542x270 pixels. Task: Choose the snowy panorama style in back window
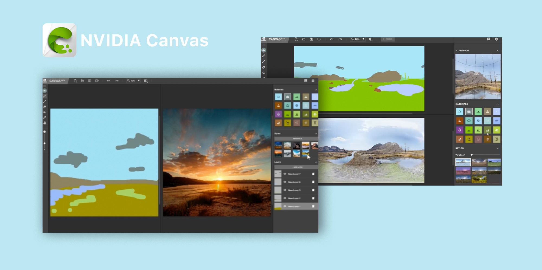coord(463,162)
